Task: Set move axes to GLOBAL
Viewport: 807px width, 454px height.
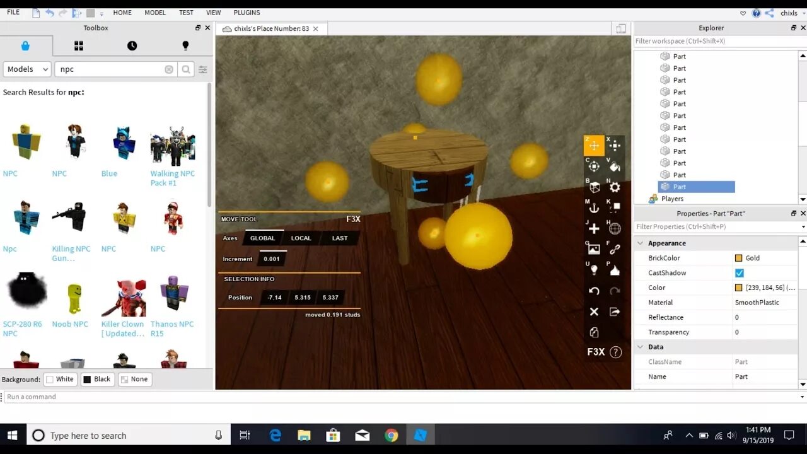Action: tap(262, 238)
